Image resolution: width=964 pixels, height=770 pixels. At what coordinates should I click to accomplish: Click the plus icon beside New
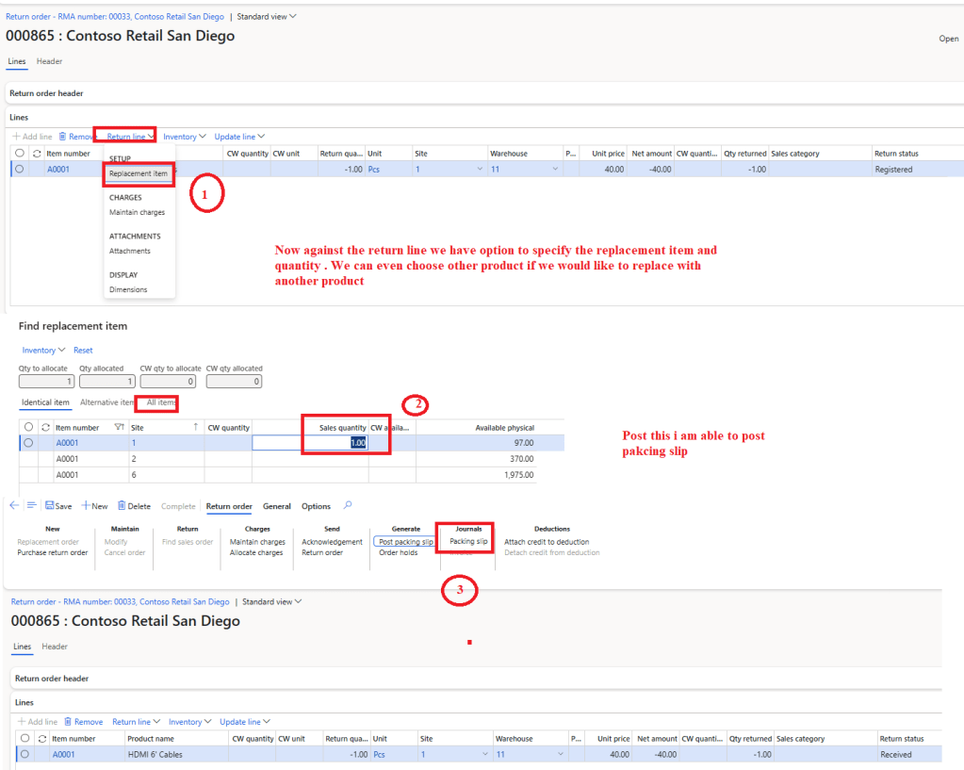click(x=85, y=506)
